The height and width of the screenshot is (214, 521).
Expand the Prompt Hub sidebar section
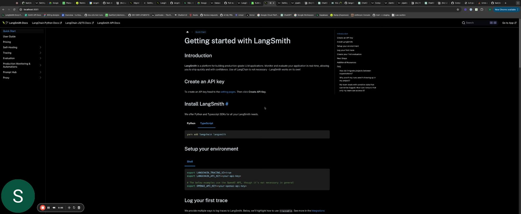[40, 72]
